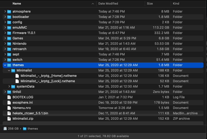The width and height of the screenshot is (207, 139).
Task: Expand the switch folder
Action: coord(5,60)
